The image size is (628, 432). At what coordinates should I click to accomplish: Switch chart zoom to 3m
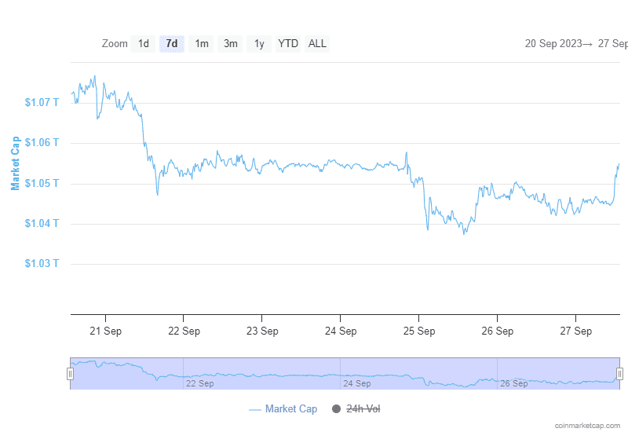point(230,44)
